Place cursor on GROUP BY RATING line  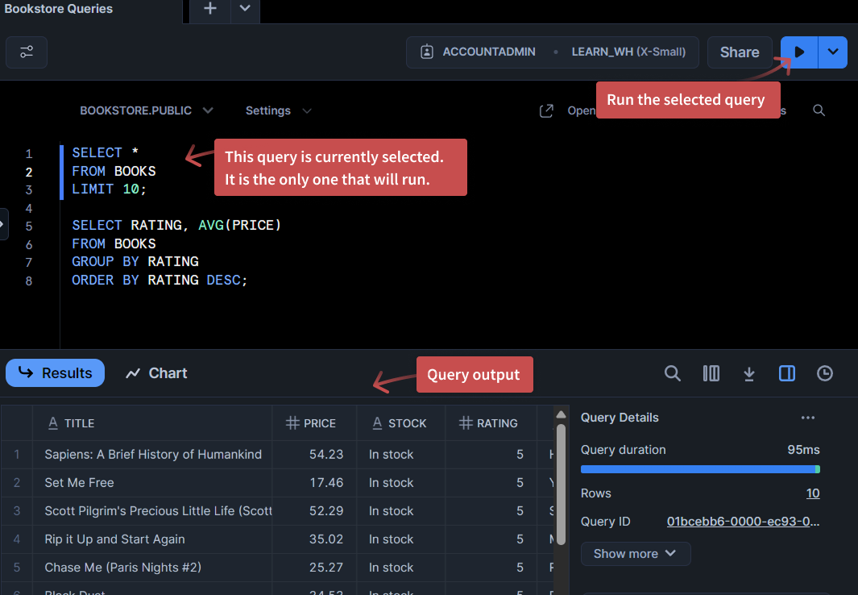(135, 262)
